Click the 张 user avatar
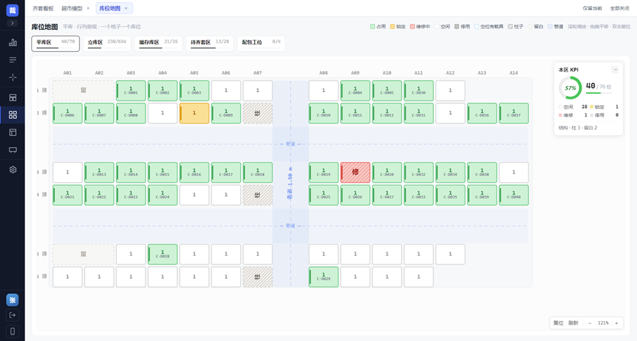The height and width of the screenshot is (341, 637). [12, 300]
